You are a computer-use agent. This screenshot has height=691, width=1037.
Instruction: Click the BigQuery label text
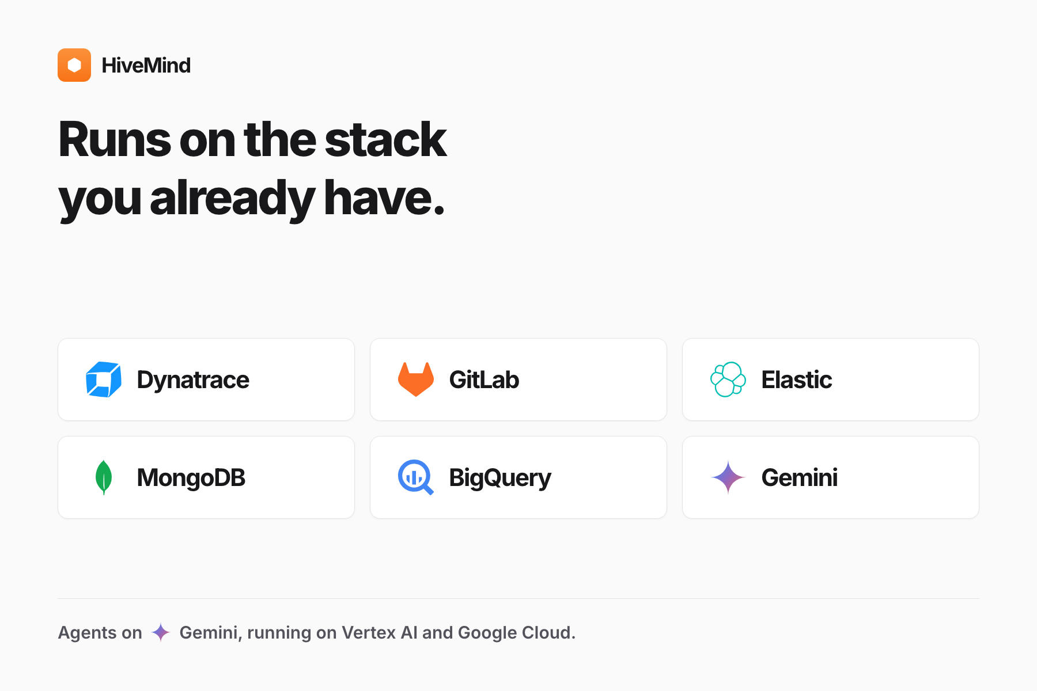[x=500, y=478]
